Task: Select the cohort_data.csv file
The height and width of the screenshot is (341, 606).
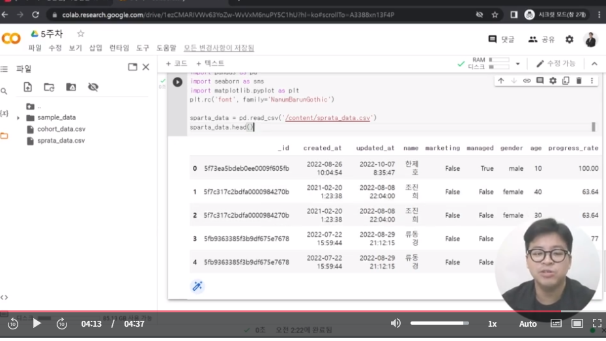Action: (61, 129)
